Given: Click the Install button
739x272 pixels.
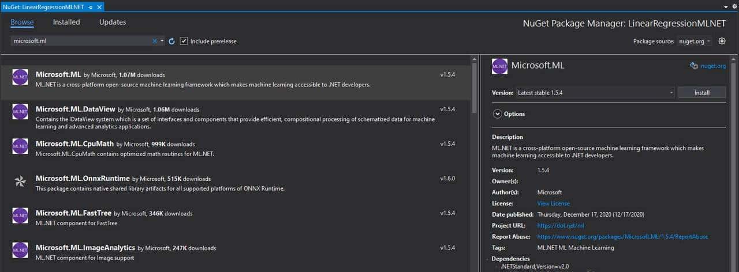Looking at the screenshot, I should click(701, 92).
